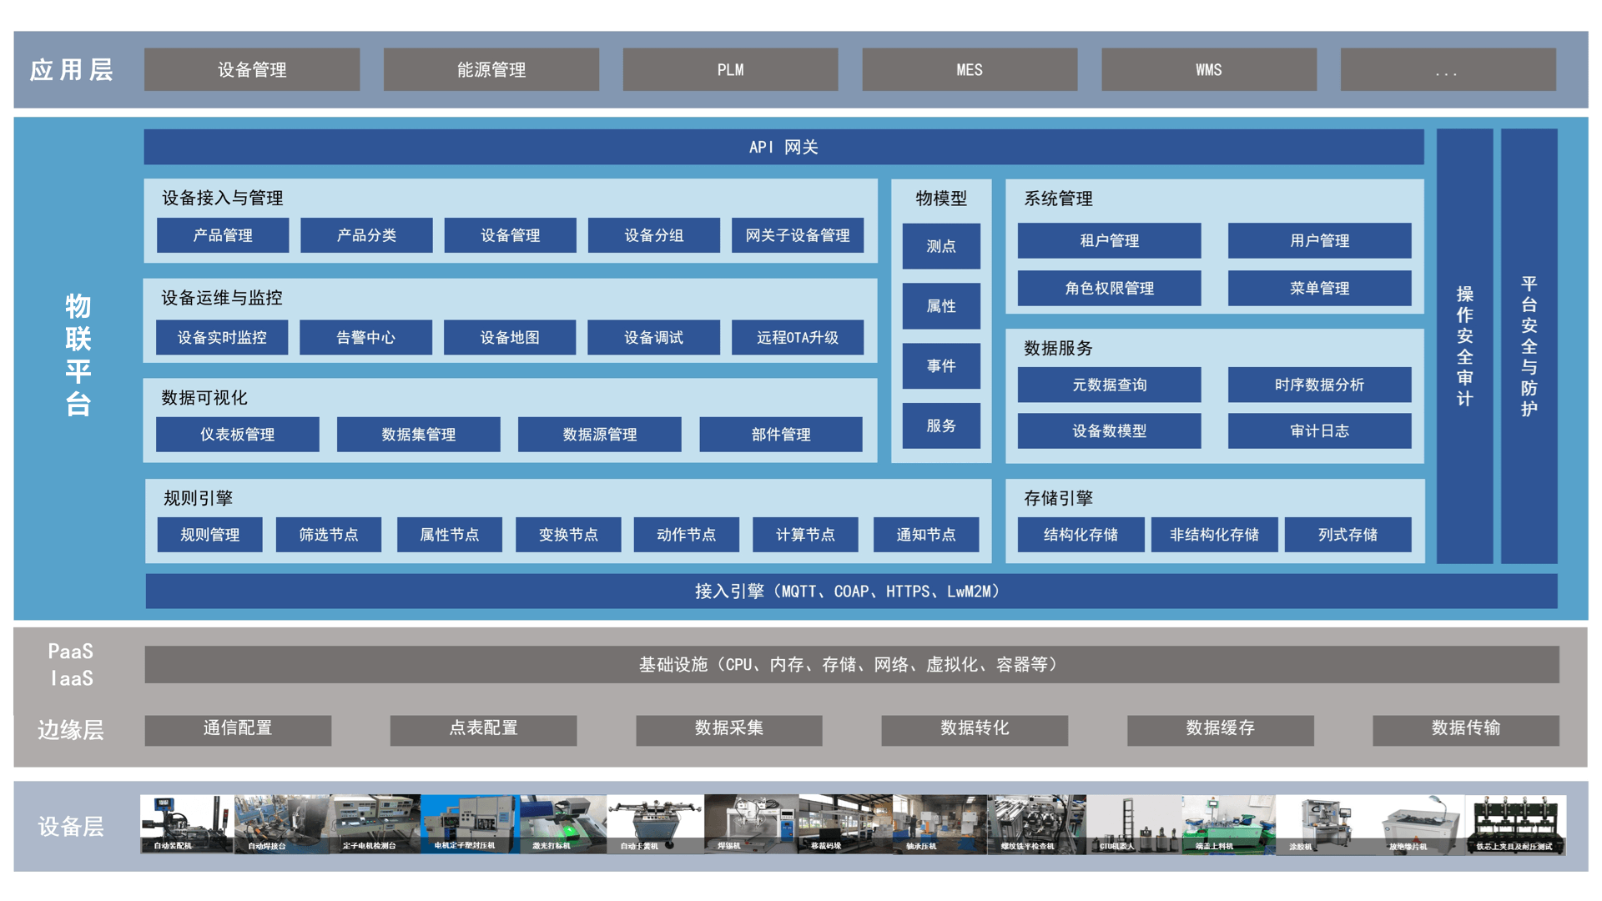Image resolution: width=1602 pixels, height=901 pixels.
Task: Select the 自动卡簧机 thumbnail
Action: (x=656, y=823)
